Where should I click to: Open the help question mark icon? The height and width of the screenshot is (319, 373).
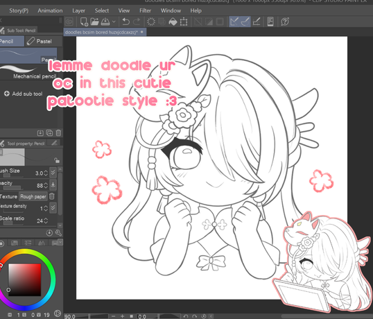click(x=285, y=22)
